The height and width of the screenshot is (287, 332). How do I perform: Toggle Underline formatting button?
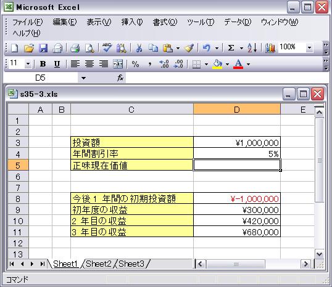point(57,64)
